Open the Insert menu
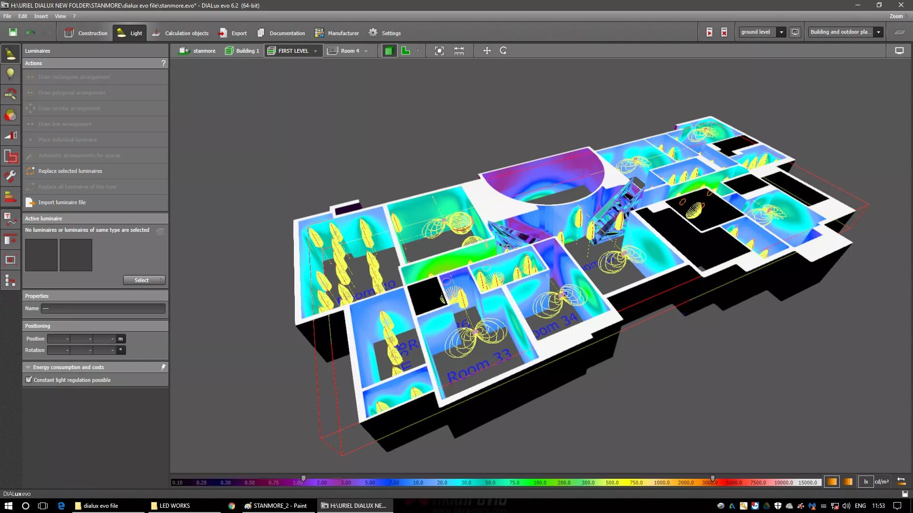This screenshot has width=913, height=513. click(40, 16)
